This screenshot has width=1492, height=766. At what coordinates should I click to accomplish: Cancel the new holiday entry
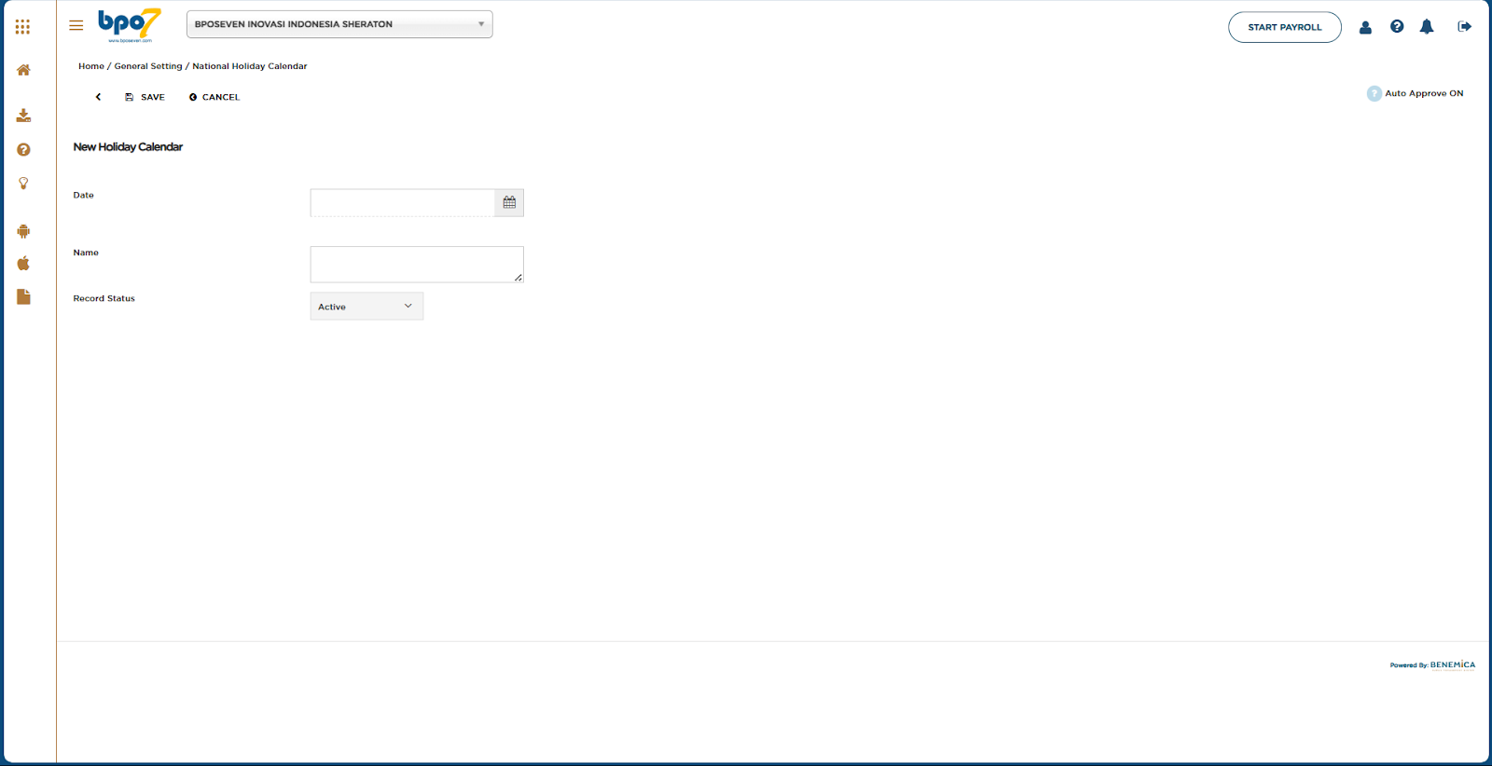click(214, 97)
